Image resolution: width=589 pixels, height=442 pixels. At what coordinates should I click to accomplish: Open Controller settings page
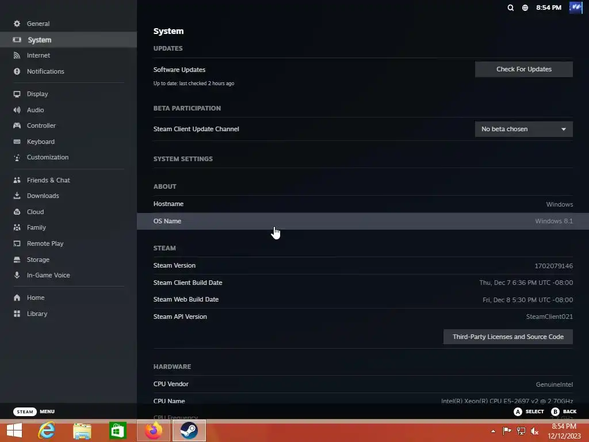click(68, 125)
